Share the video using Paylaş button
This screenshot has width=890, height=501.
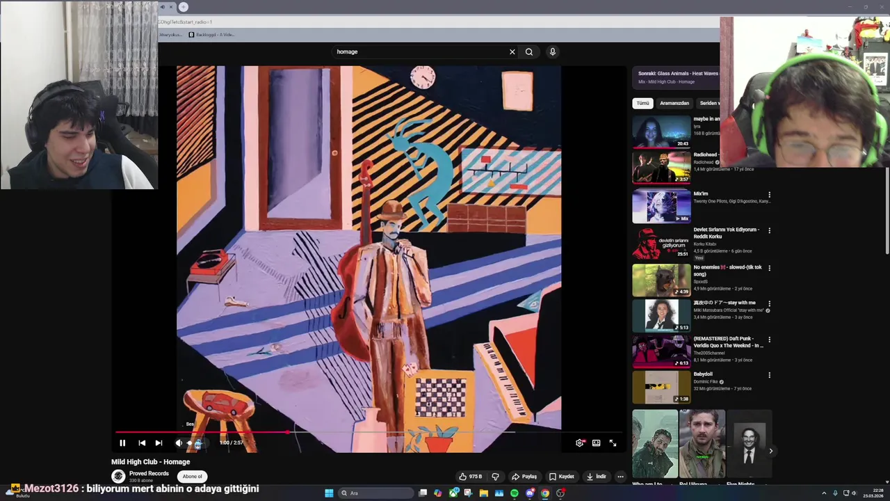(x=524, y=477)
